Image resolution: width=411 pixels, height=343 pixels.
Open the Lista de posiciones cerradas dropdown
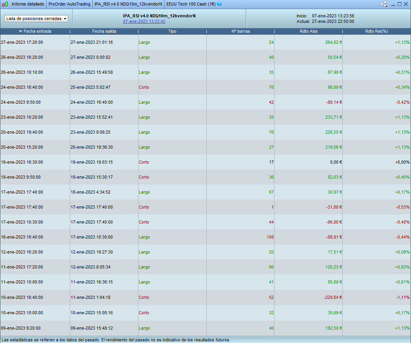point(36,19)
